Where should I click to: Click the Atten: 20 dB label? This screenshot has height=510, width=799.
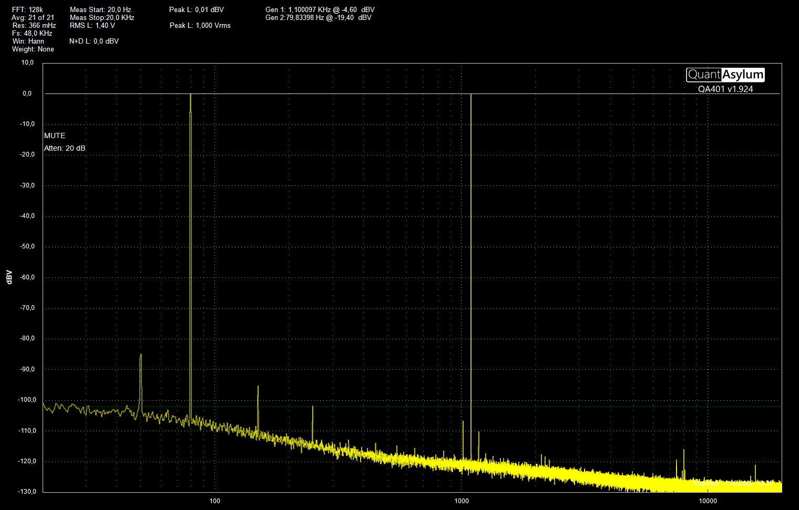click(65, 148)
